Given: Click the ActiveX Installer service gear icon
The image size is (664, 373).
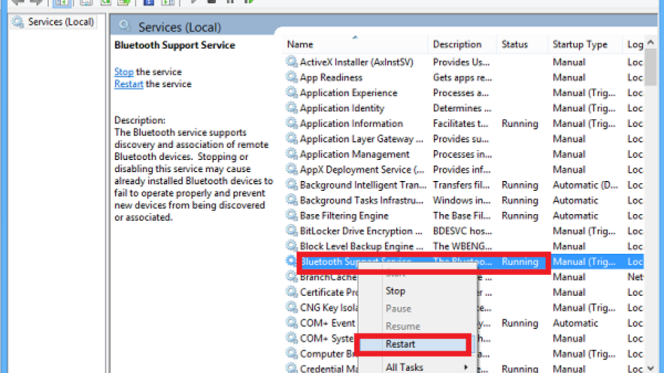Looking at the screenshot, I should pyautogui.click(x=292, y=62).
